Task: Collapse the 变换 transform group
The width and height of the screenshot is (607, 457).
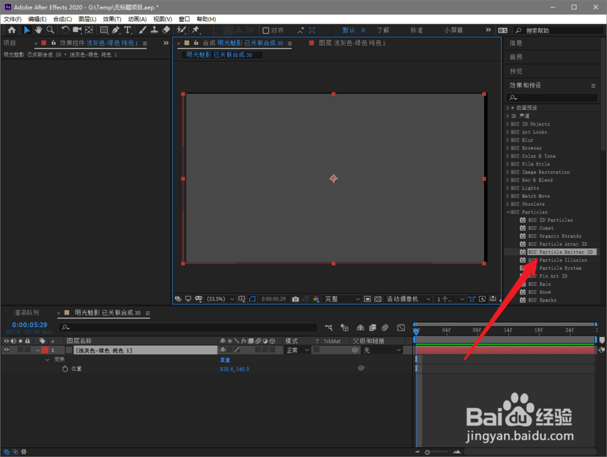Action: point(47,359)
